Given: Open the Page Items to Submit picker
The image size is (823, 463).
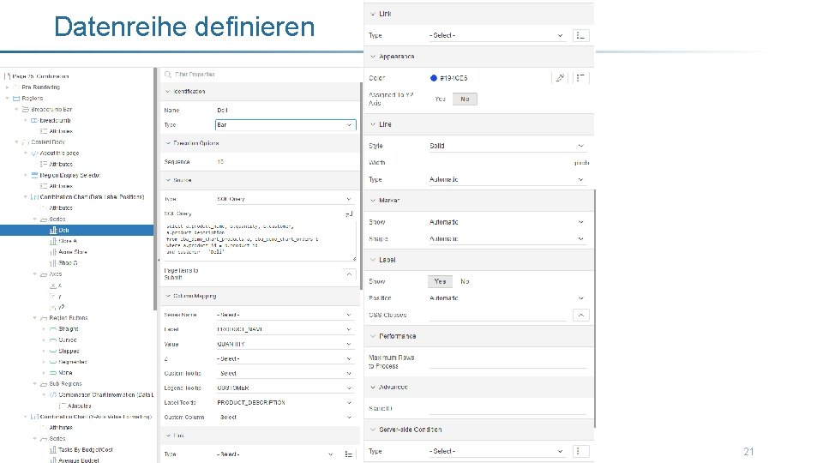Looking at the screenshot, I should tap(349, 274).
